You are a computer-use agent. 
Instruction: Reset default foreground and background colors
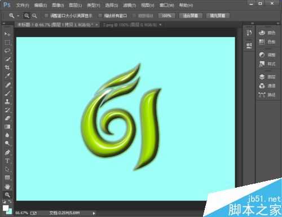click(4, 202)
